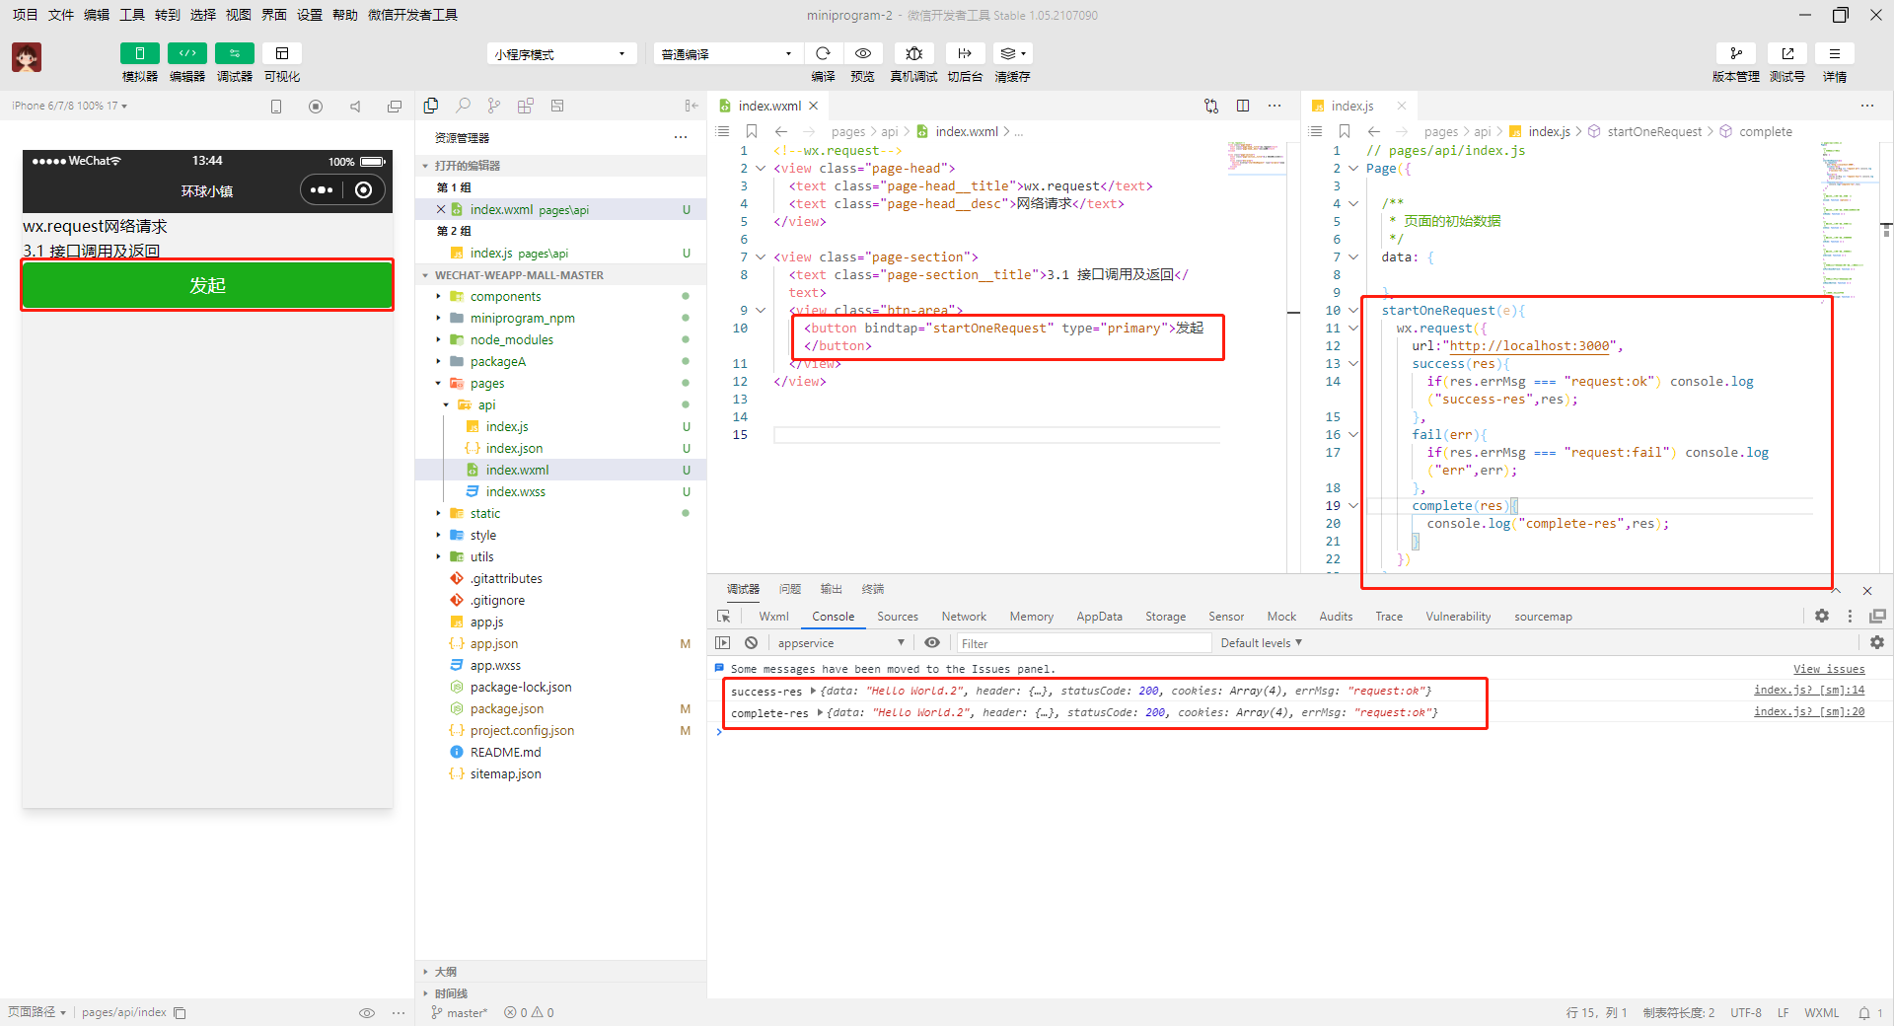Close index.wxml in open editors list
The width and height of the screenshot is (1894, 1026).
click(441, 209)
